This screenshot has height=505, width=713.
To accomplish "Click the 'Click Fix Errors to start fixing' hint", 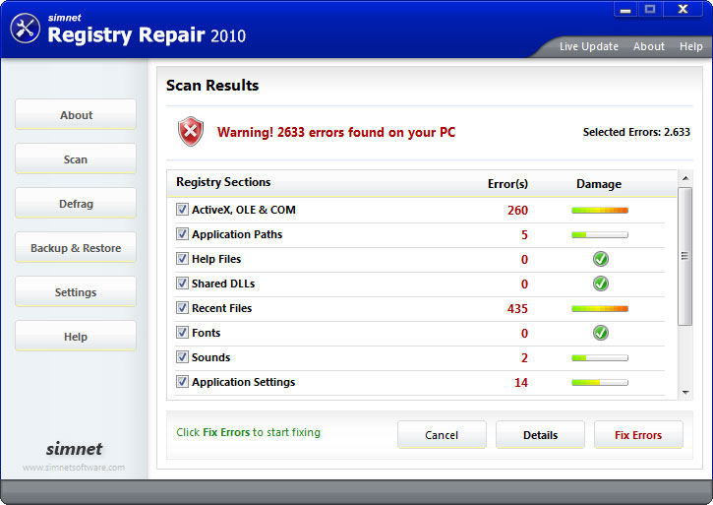I will click(x=248, y=432).
